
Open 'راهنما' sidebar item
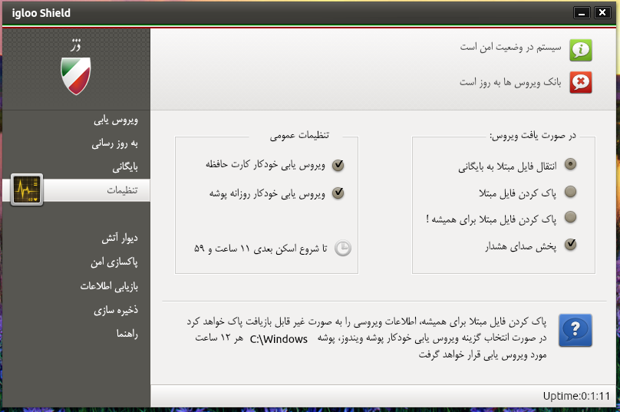127,334
